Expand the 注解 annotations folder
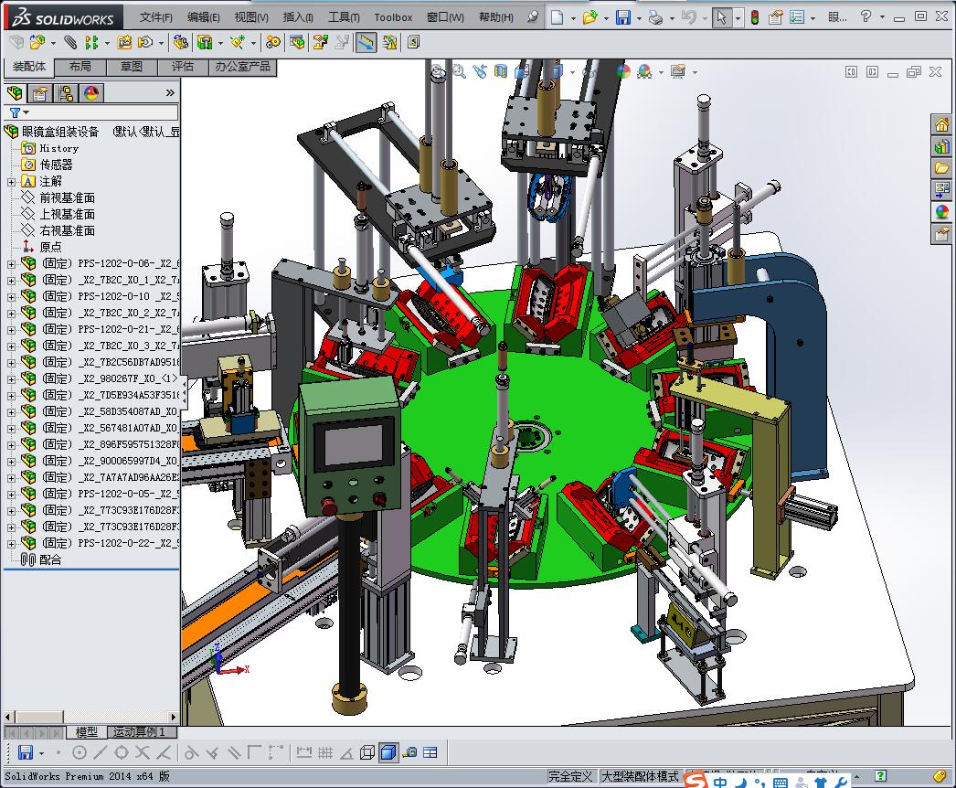 [x=12, y=181]
